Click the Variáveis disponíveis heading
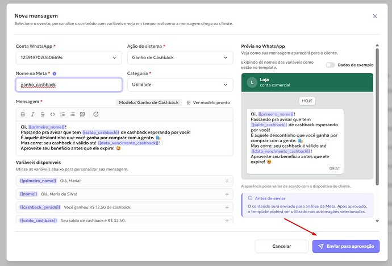The height and width of the screenshot is (266, 392). click(x=38, y=163)
